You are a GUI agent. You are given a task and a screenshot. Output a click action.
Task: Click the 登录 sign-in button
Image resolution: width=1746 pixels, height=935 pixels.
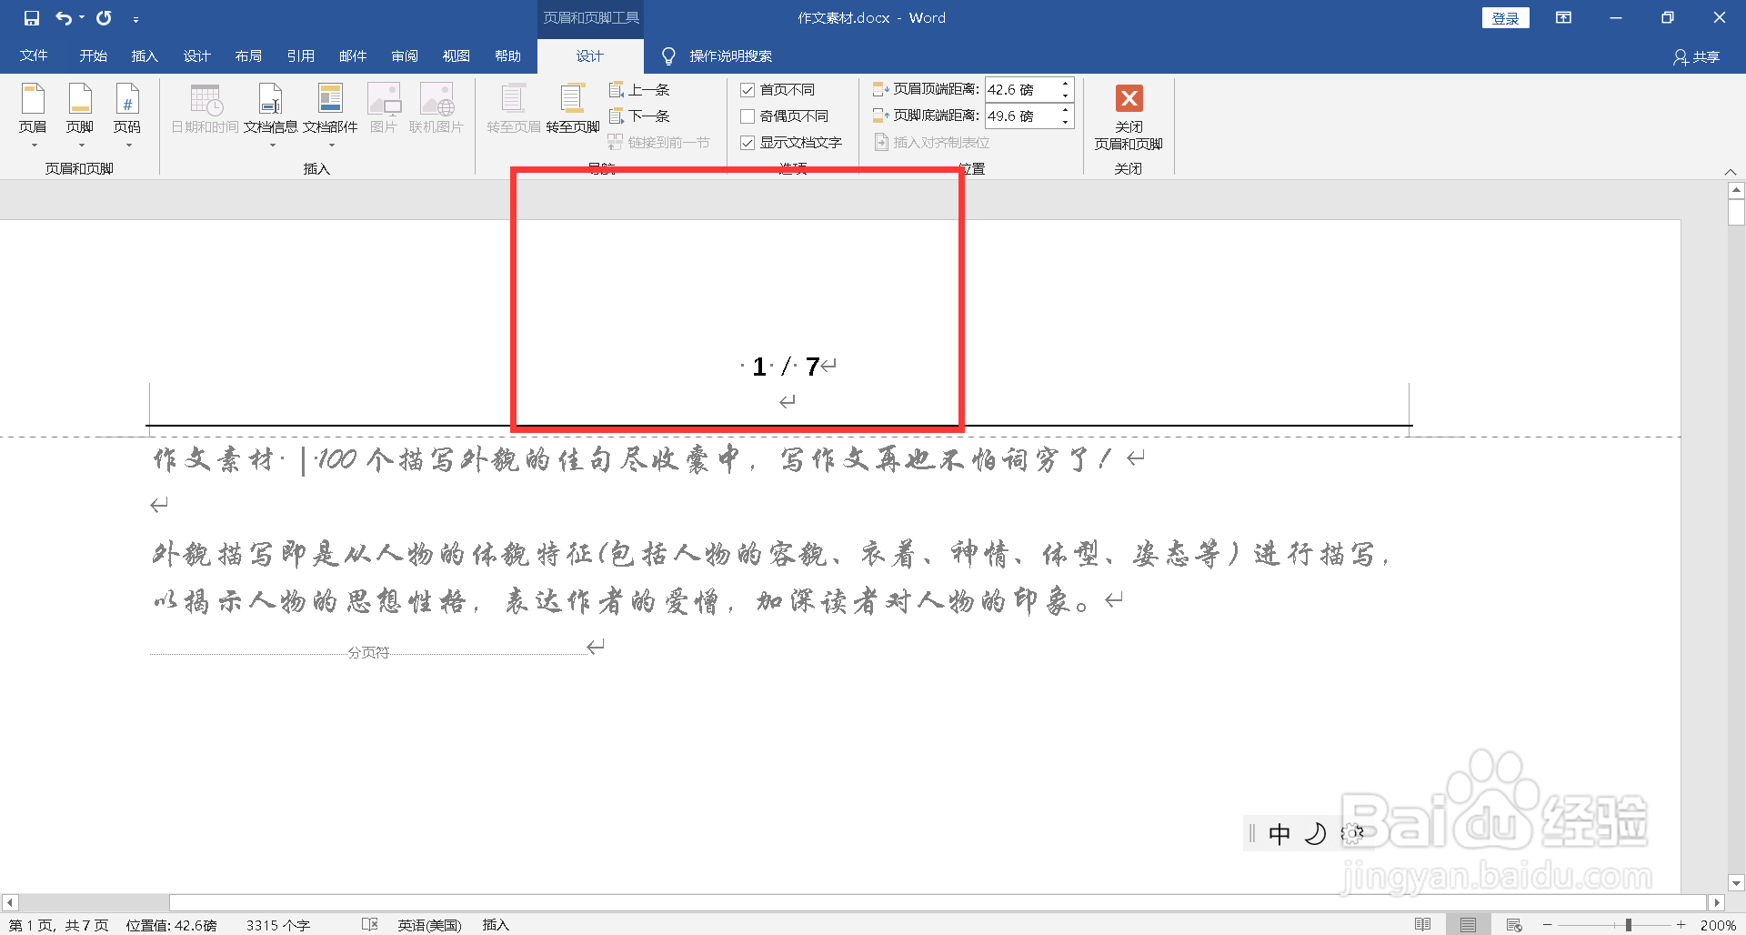coord(1505,18)
